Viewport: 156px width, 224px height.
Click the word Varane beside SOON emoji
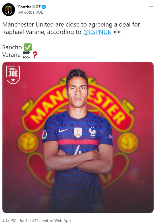[12, 55]
